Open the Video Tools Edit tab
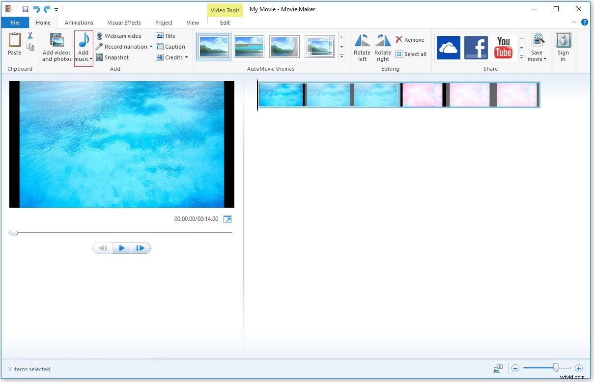This screenshot has height=382, width=594. click(x=225, y=22)
